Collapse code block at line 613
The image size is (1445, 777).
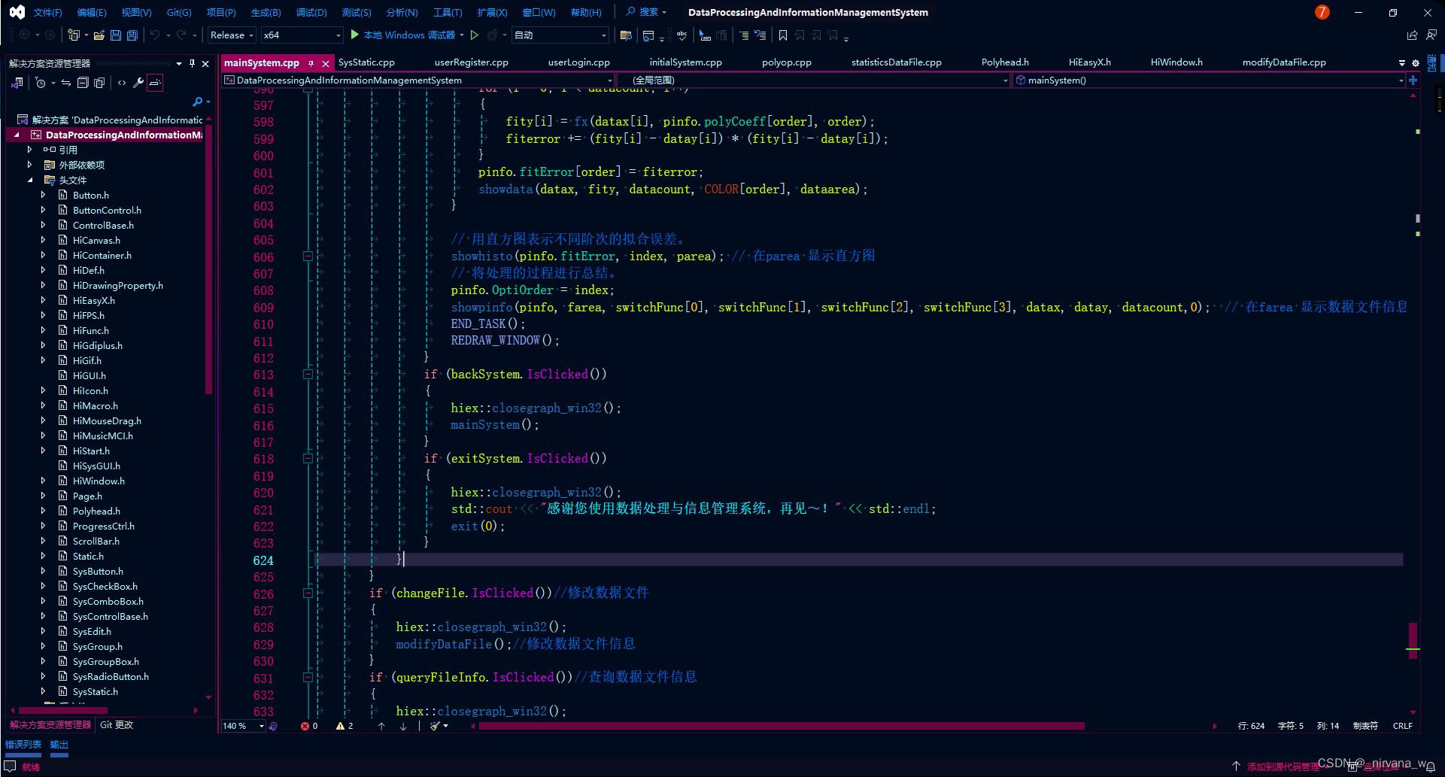(x=308, y=374)
